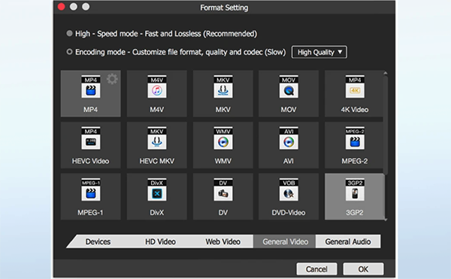Pick the MPEG-2 format icon

click(x=355, y=138)
